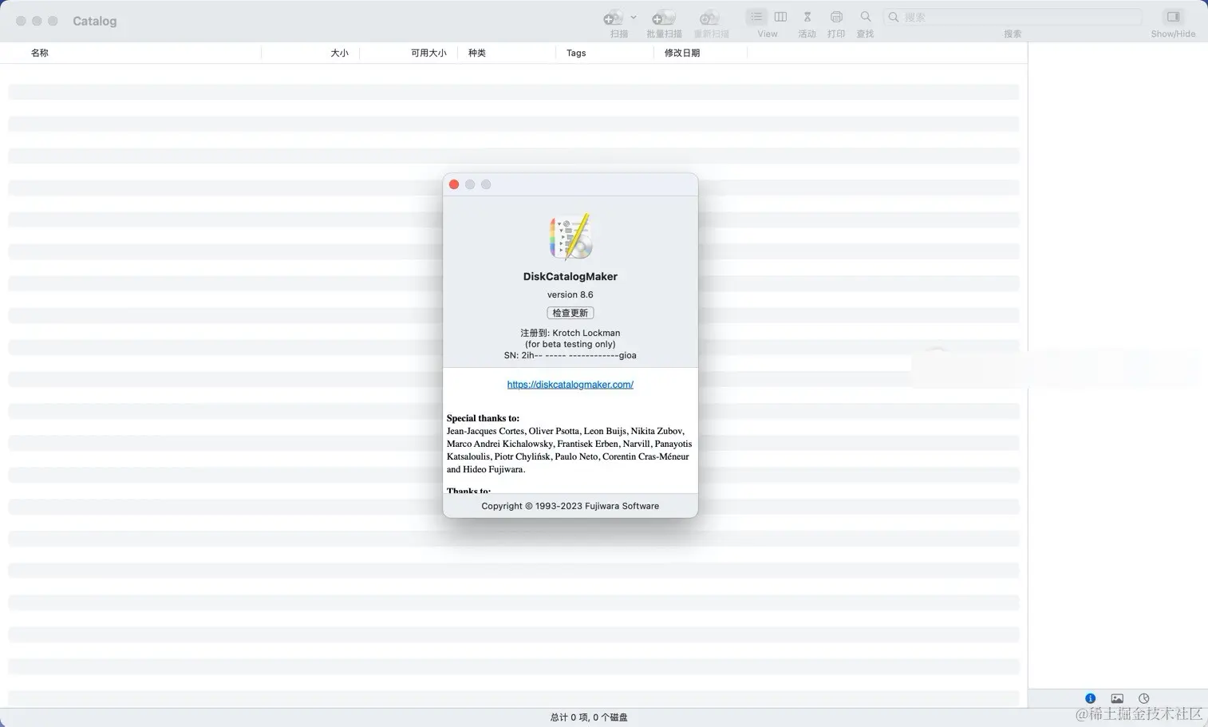Open the https://diskcatalogmaker.com/ link
The height and width of the screenshot is (727, 1208).
pyautogui.click(x=570, y=385)
